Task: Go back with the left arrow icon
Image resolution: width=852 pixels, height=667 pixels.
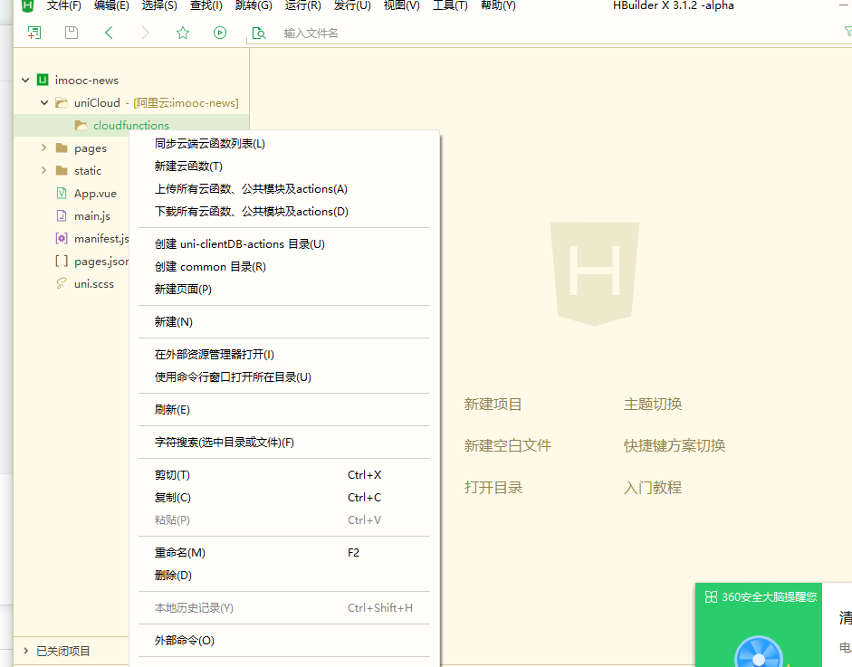Action: pos(109,33)
